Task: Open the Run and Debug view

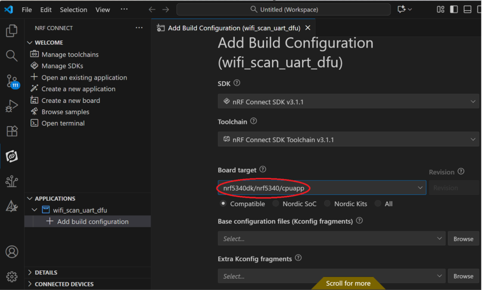Action: [12, 106]
